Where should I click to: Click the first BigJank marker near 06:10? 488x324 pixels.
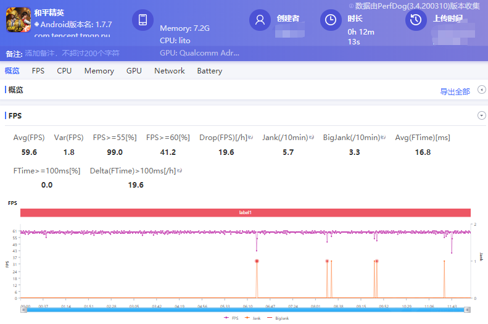coord(257,261)
